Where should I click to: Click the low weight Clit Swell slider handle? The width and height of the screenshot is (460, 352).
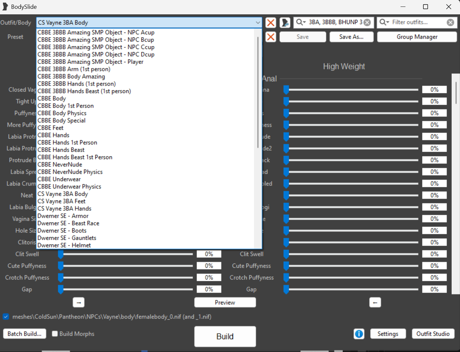60,254
